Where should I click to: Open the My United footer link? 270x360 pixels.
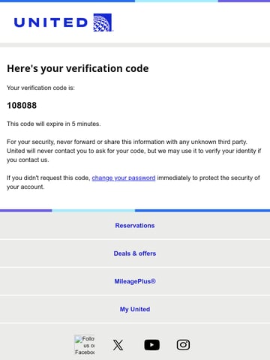pyautogui.click(x=135, y=309)
